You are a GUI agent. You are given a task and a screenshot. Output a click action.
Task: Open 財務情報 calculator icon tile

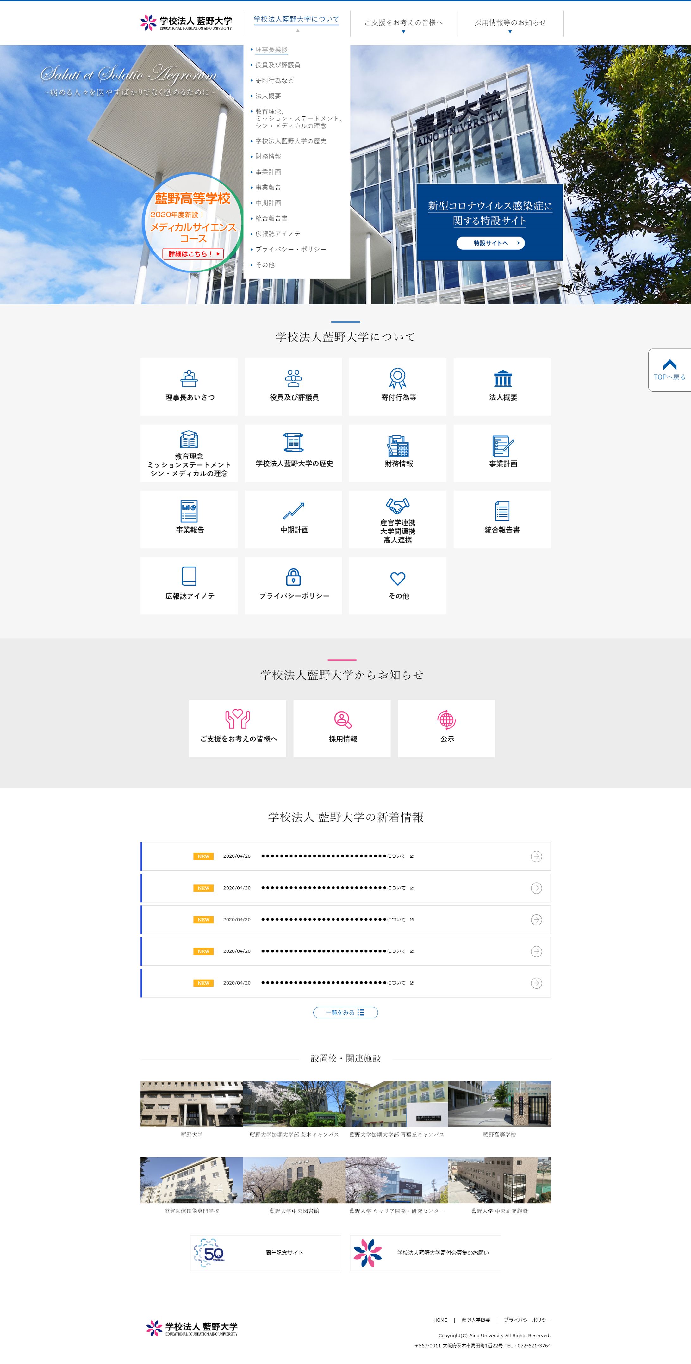point(398,446)
